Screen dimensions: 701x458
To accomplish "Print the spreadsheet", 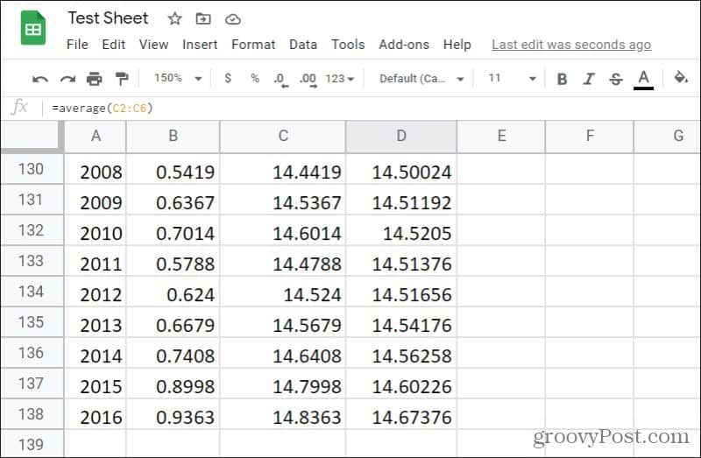I will pyautogui.click(x=95, y=79).
